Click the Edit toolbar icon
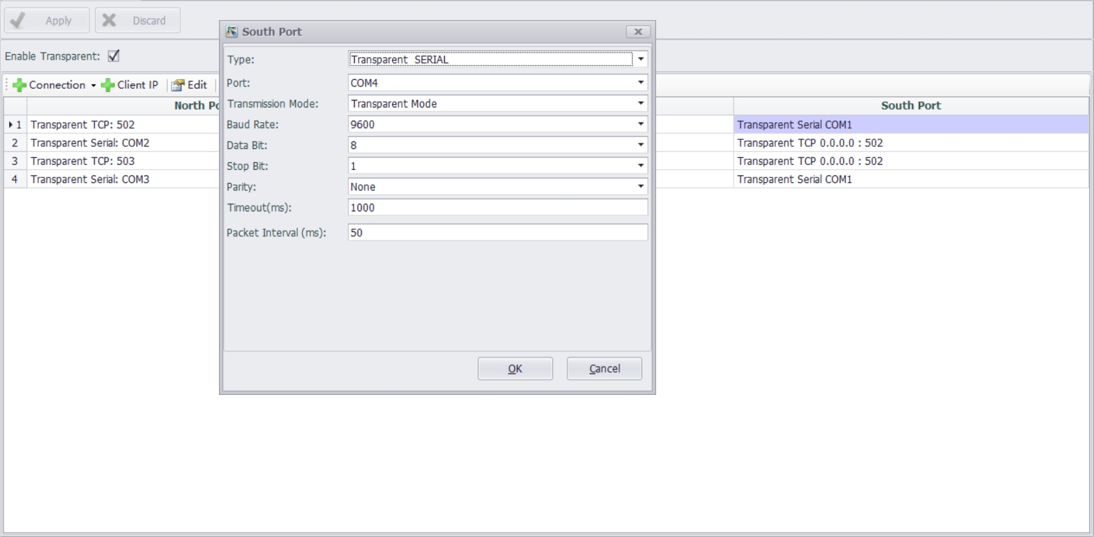Viewport: 1094px width, 537px height. 178,85
